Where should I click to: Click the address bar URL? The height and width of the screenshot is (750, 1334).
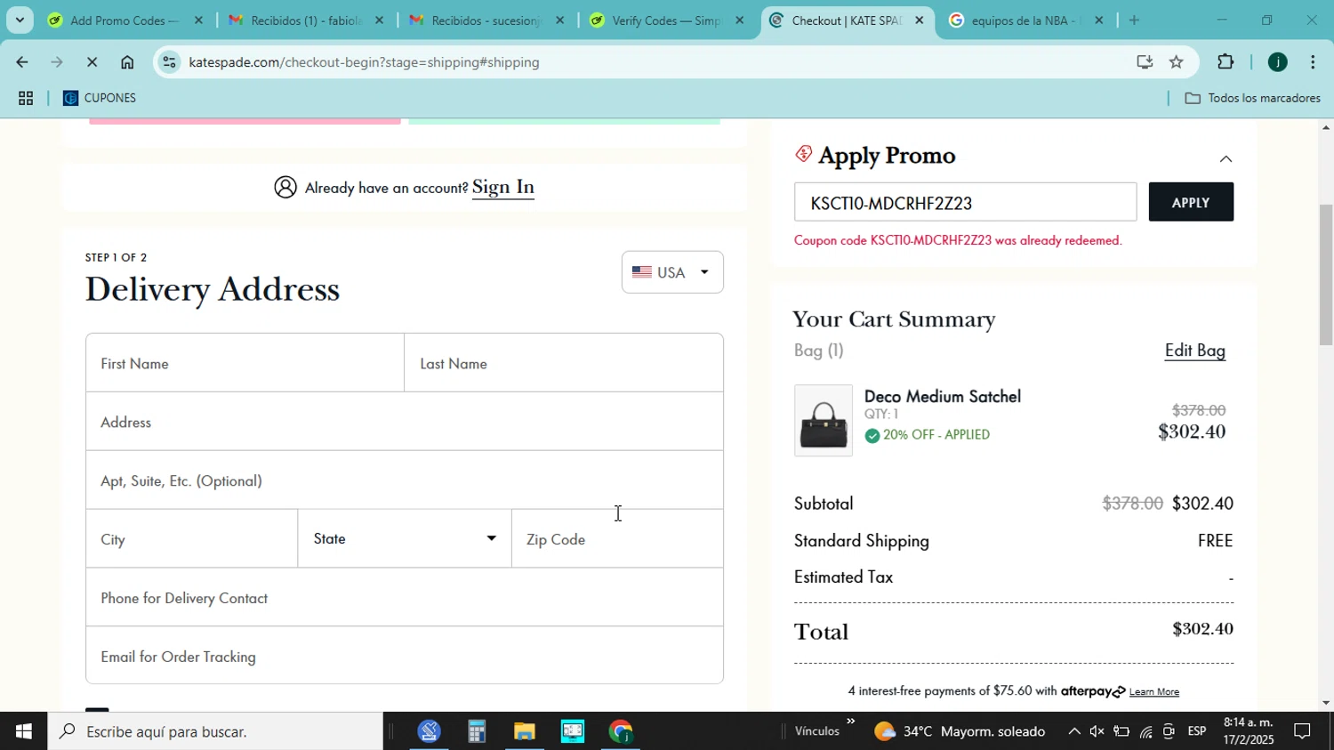[365, 62]
